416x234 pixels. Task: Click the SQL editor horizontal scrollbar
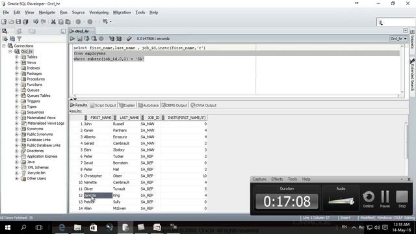click(x=237, y=96)
